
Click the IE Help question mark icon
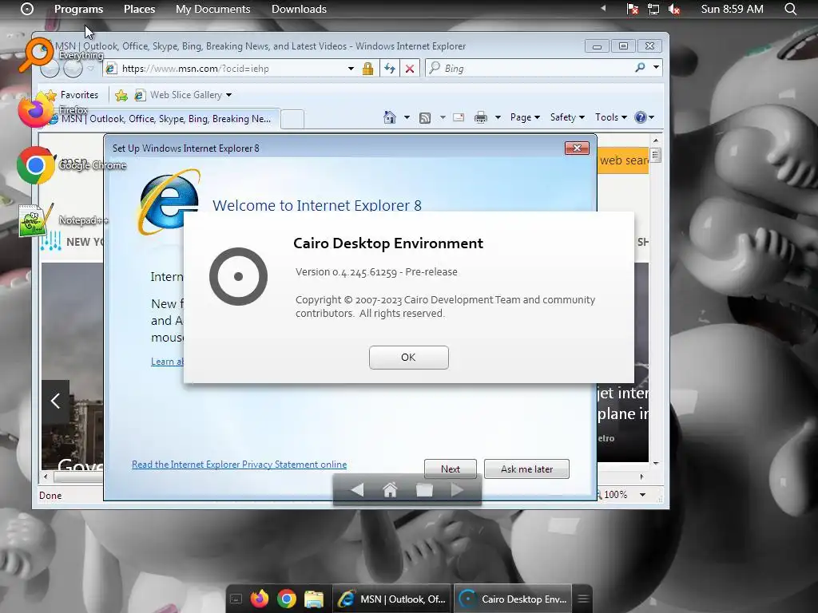point(641,117)
